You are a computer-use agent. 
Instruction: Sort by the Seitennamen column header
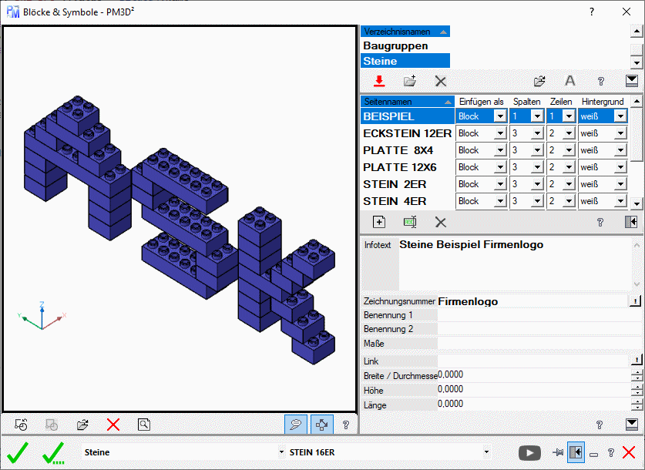(x=406, y=102)
